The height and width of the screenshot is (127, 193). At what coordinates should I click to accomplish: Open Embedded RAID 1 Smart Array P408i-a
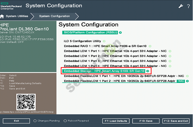[105, 46]
